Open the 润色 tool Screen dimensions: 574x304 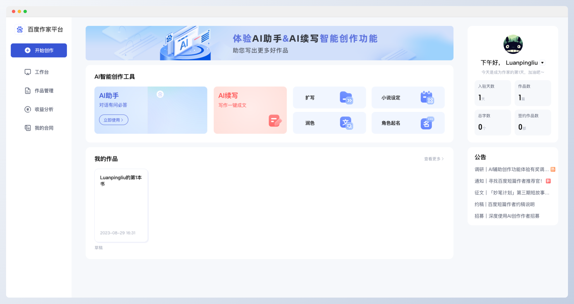(329, 123)
